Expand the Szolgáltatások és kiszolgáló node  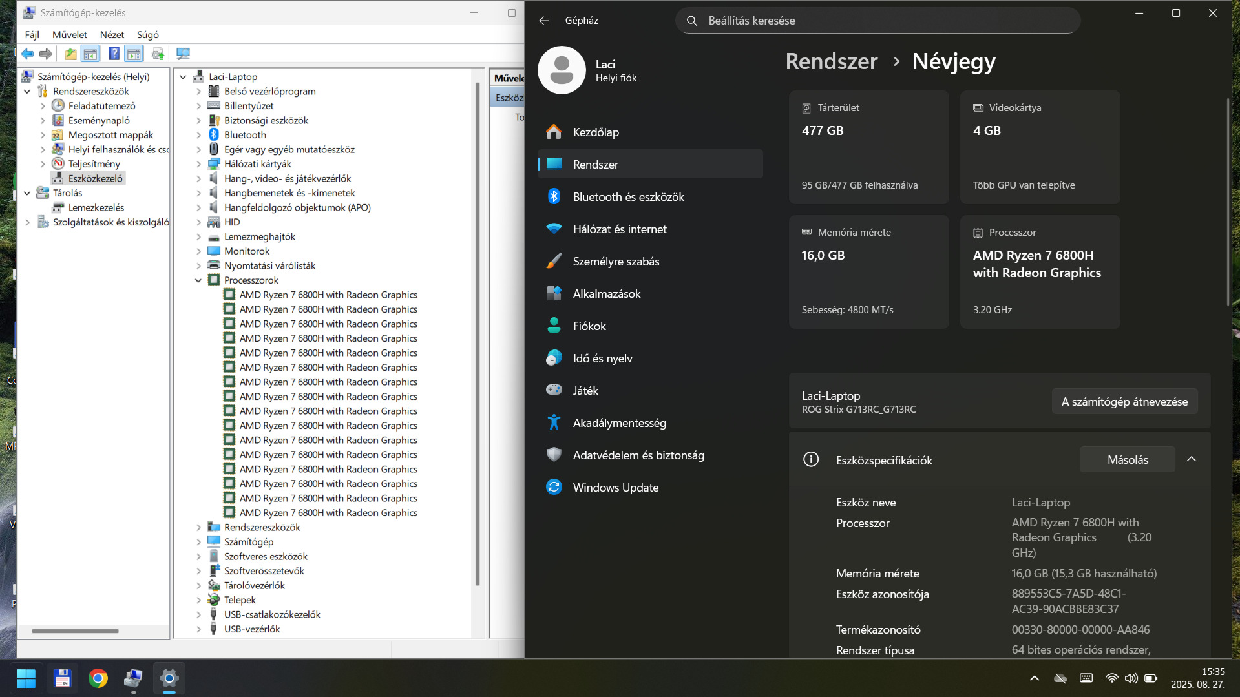coord(27,222)
